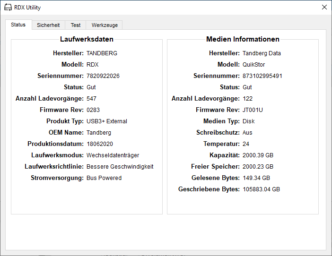Click temperature value 24
This screenshot has width=332, height=256.
(246, 144)
